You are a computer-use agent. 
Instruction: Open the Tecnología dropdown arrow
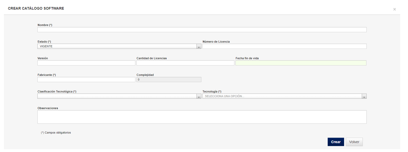point(364,96)
